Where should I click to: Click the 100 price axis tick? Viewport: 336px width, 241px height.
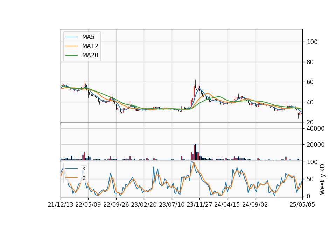coord(312,42)
